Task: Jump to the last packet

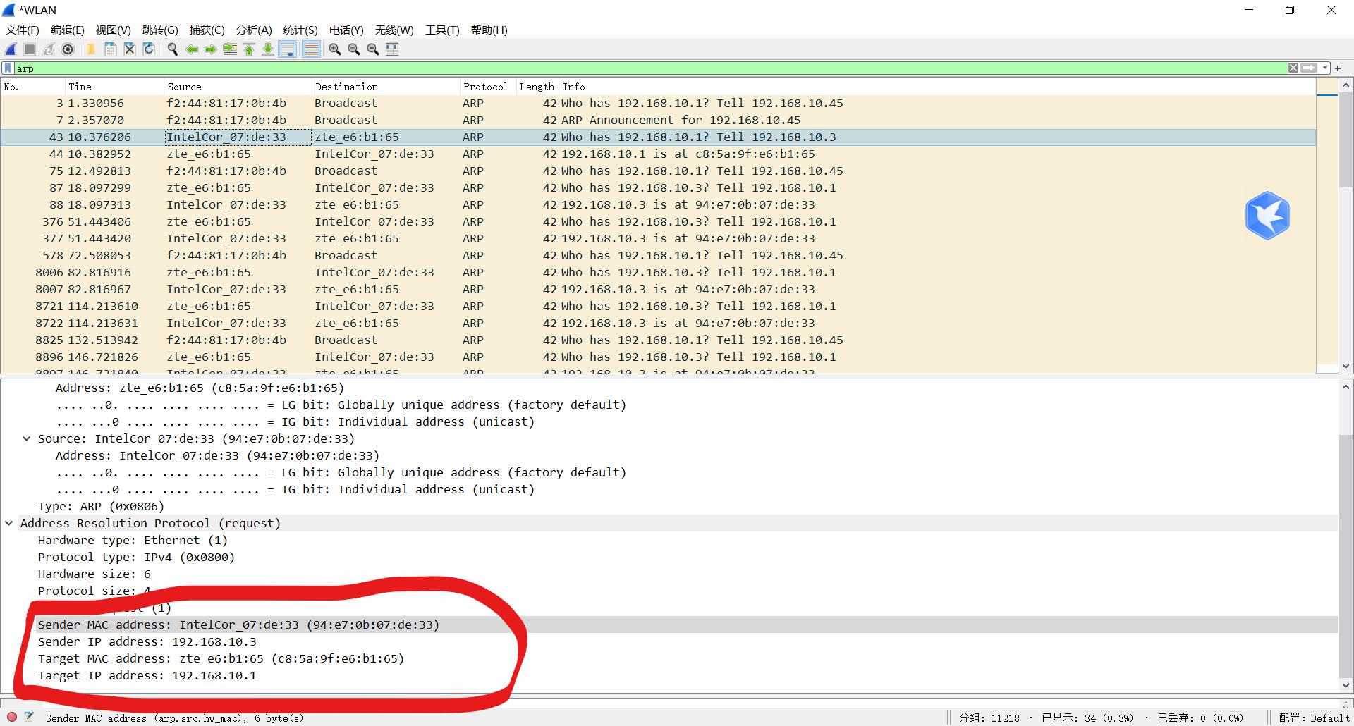Action: [268, 49]
